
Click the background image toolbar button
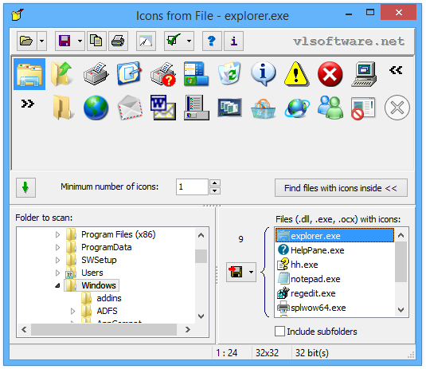coord(146,41)
